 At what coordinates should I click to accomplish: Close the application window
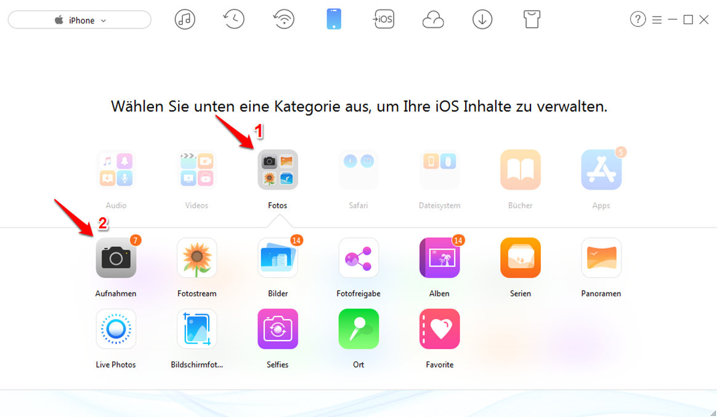704,20
